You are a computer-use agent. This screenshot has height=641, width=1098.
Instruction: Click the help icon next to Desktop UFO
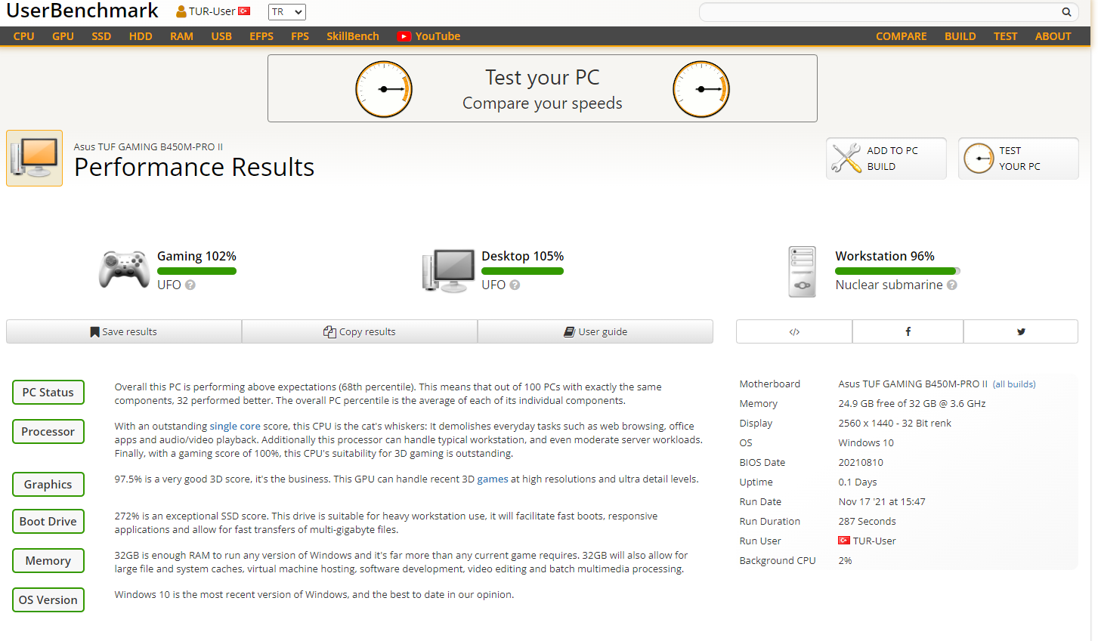[x=515, y=285]
